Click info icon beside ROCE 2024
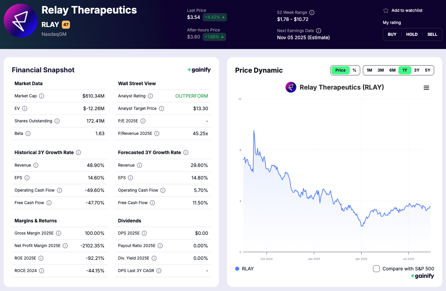446x291 pixels. 42,271
